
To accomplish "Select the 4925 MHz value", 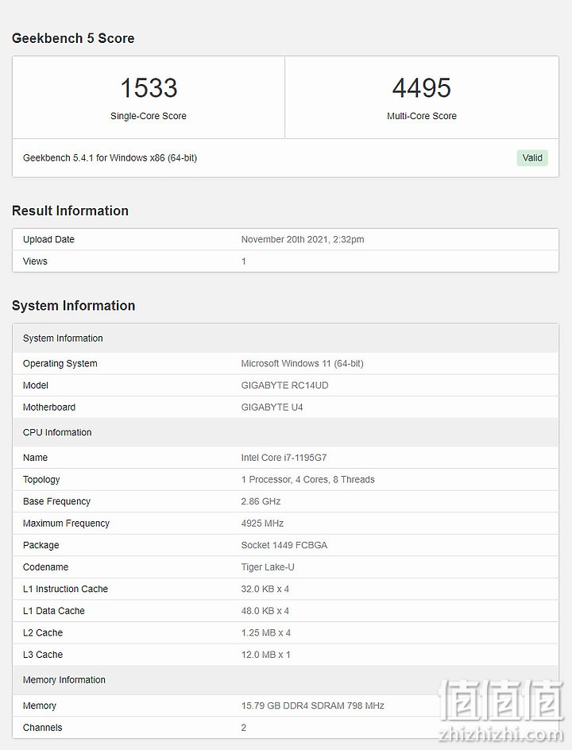I will (262, 524).
